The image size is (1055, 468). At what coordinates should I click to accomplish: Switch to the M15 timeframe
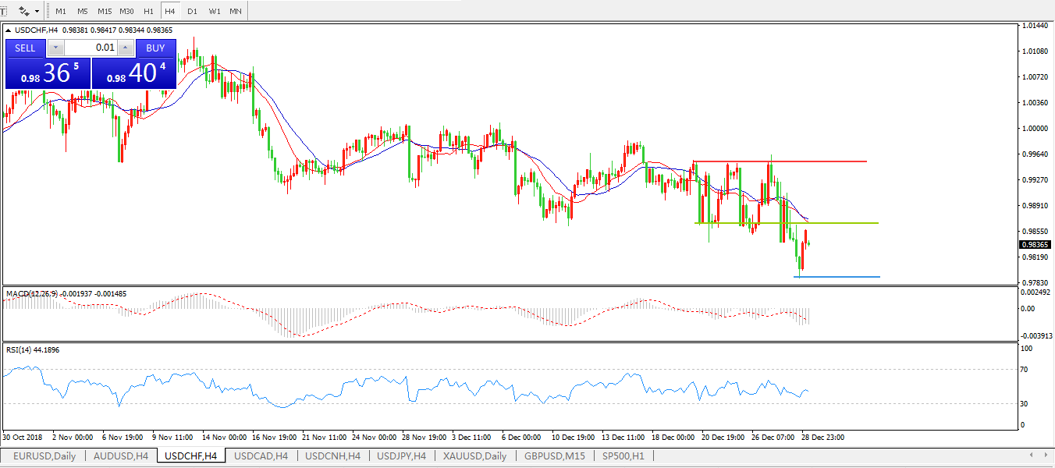(x=104, y=12)
